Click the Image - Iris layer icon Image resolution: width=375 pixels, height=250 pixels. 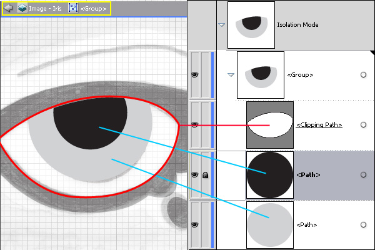(x=22, y=8)
